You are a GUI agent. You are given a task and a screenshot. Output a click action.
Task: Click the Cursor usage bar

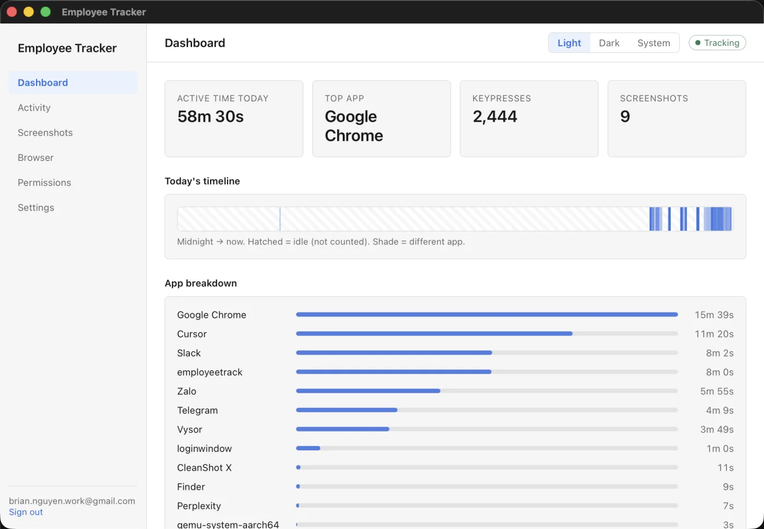pyautogui.click(x=487, y=334)
